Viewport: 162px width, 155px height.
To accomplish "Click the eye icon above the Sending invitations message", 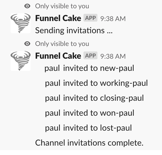I will tap(27, 6).
